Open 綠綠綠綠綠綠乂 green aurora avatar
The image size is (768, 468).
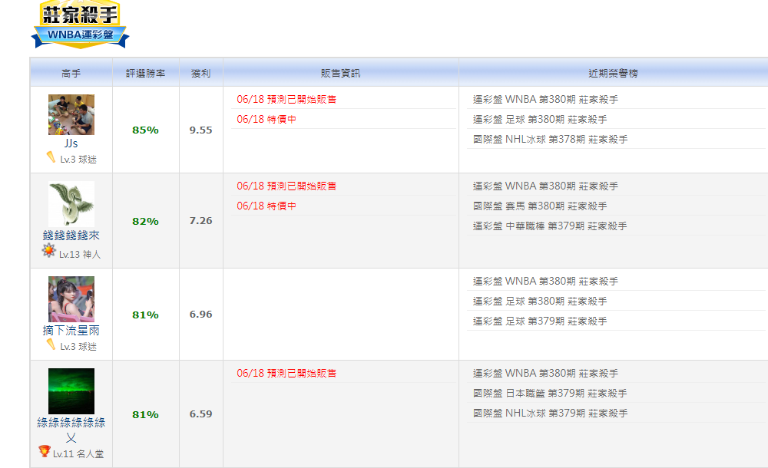click(x=71, y=391)
